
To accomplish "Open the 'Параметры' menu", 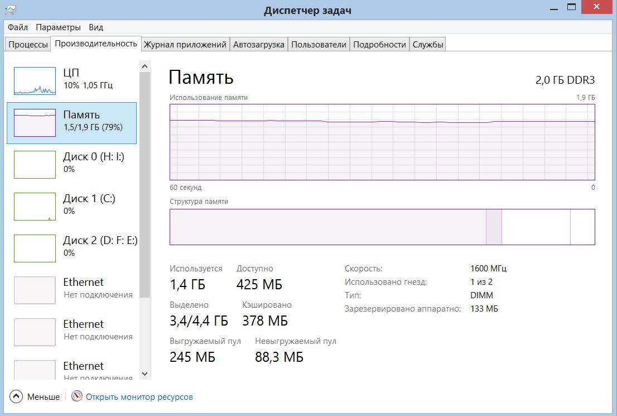I will pos(58,27).
